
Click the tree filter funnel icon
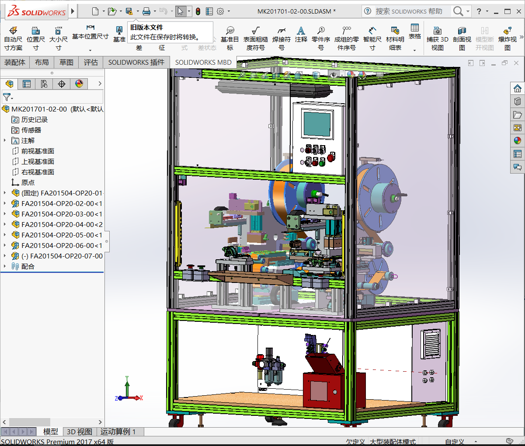pyautogui.click(x=7, y=97)
